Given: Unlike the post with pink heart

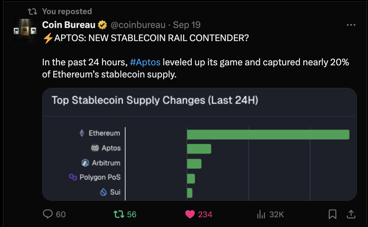Looking at the screenshot, I should 190,214.
